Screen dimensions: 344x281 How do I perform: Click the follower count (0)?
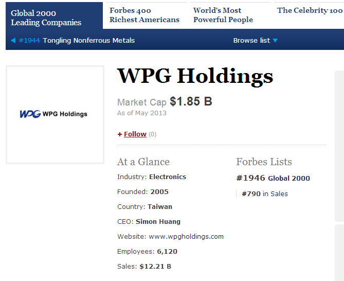pyautogui.click(x=153, y=134)
